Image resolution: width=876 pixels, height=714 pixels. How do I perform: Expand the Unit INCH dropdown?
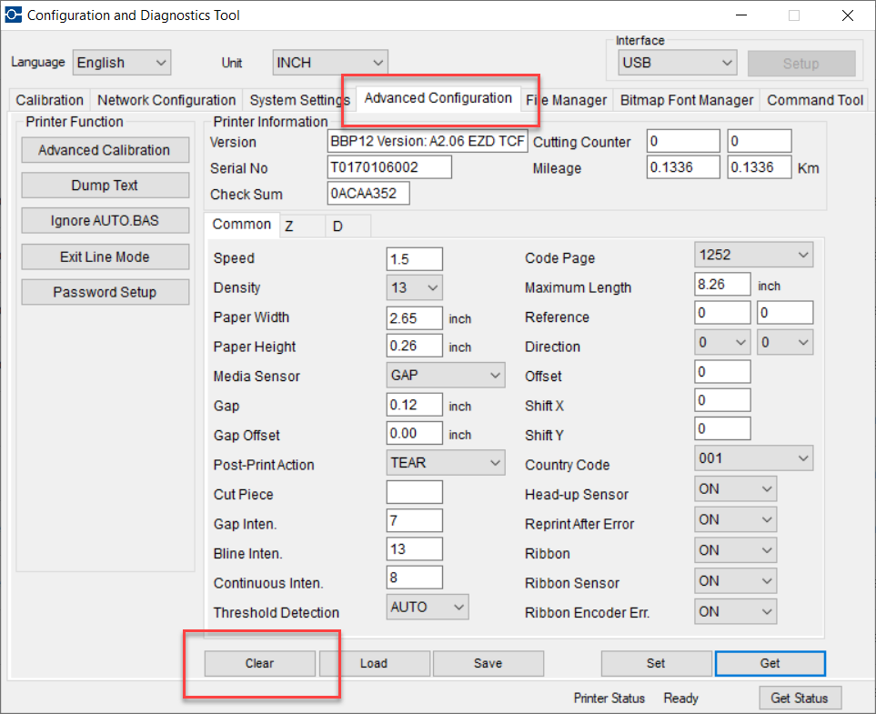330,63
